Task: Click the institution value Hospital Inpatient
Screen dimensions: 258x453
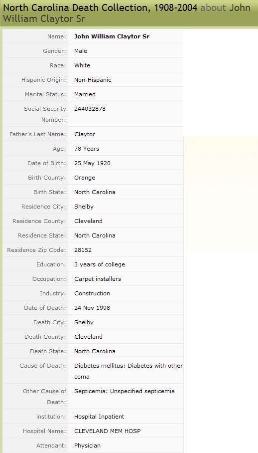Action: pyautogui.click(x=99, y=417)
